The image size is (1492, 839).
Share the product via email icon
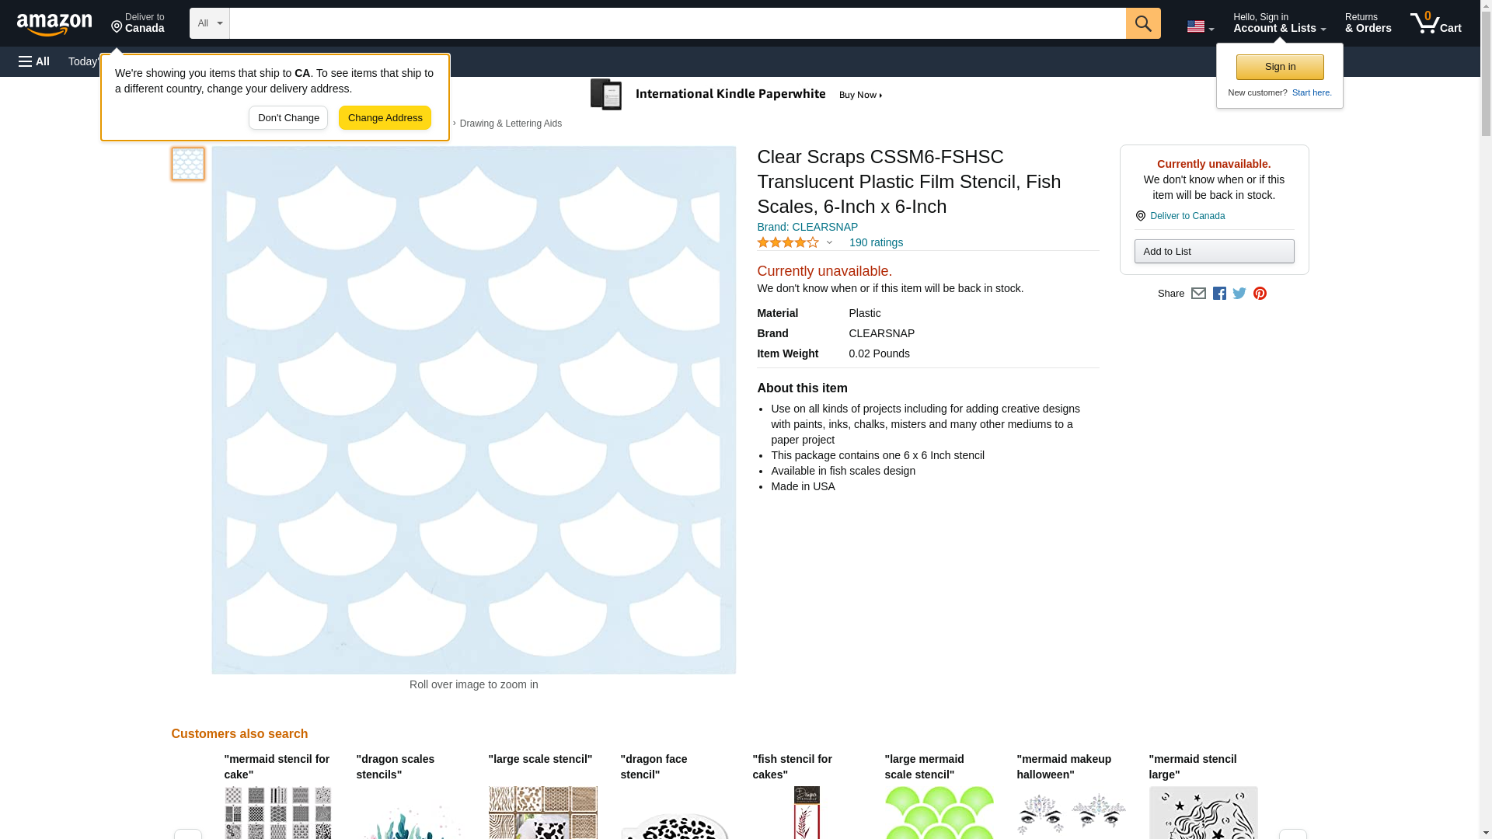click(1198, 294)
